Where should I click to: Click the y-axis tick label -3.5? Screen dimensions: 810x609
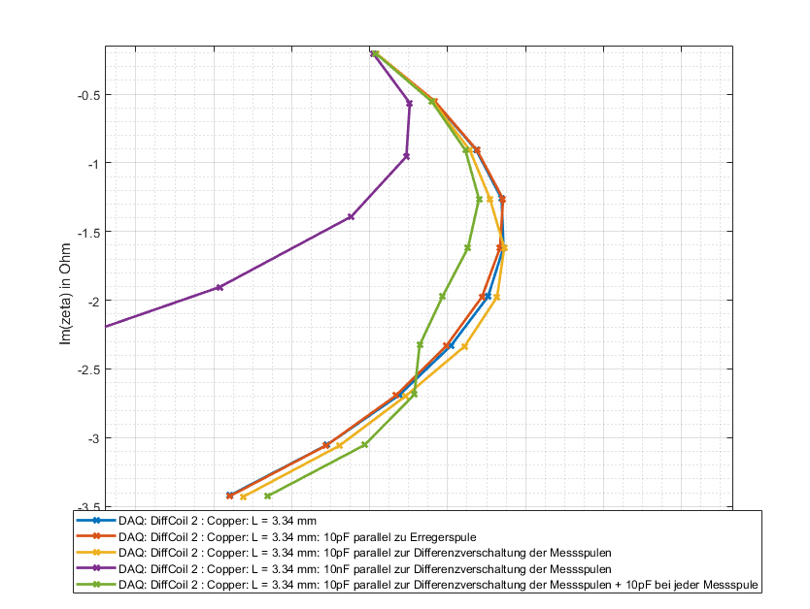pos(87,506)
